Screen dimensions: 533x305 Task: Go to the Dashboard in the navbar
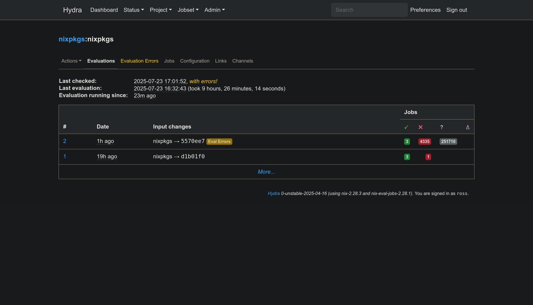pyautogui.click(x=104, y=10)
